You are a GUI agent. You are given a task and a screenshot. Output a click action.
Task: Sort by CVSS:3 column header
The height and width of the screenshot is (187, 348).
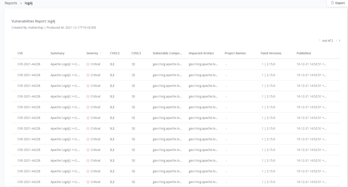tap(136, 53)
